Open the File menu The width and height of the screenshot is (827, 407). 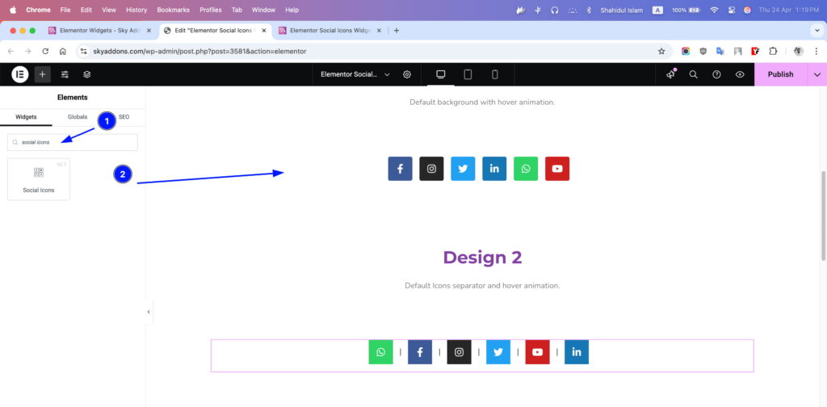65,10
